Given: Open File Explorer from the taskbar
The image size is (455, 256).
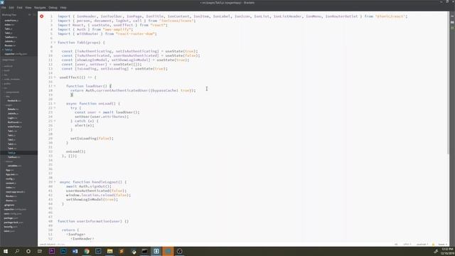Looking at the screenshot, I should pyautogui.click(x=109, y=251).
